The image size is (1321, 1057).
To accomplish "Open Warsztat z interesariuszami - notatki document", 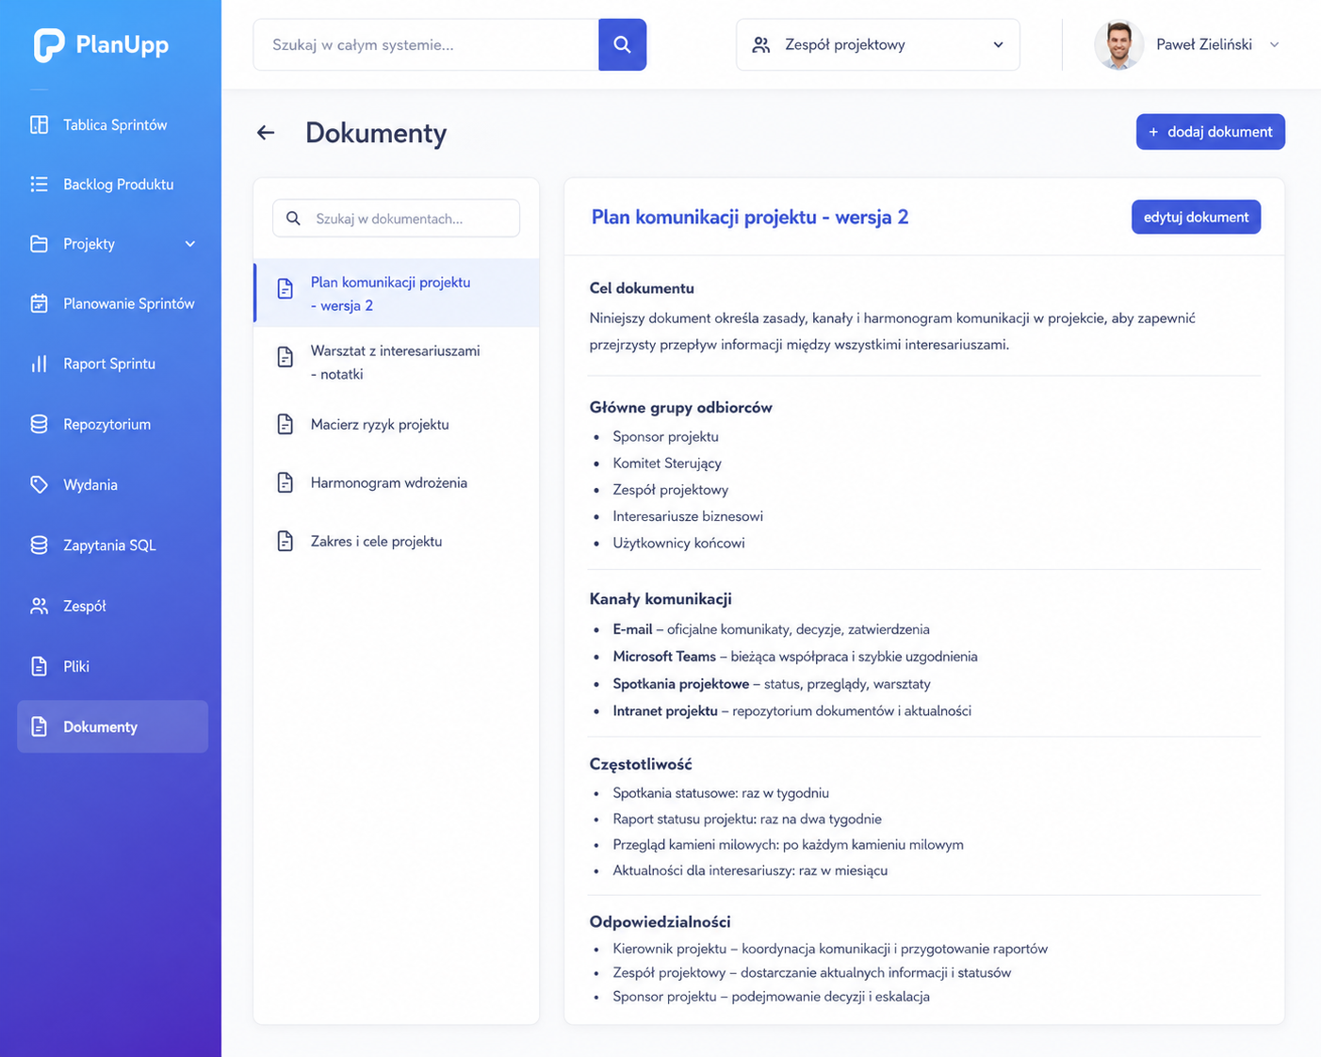I will pyautogui.click(x=397, y=362).
